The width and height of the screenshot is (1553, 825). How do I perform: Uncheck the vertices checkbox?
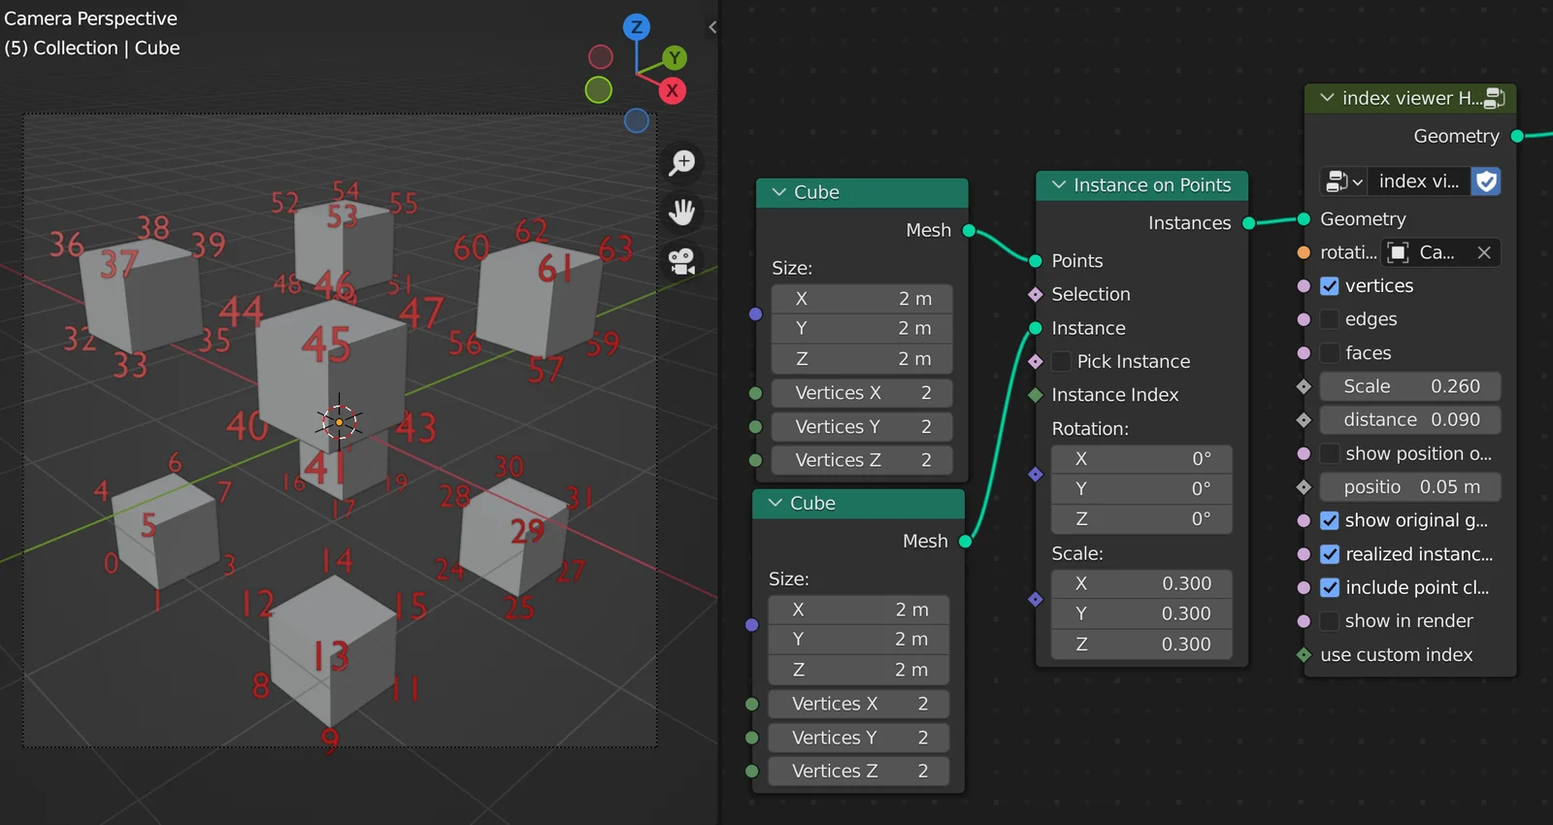[x=1330, y=286]
